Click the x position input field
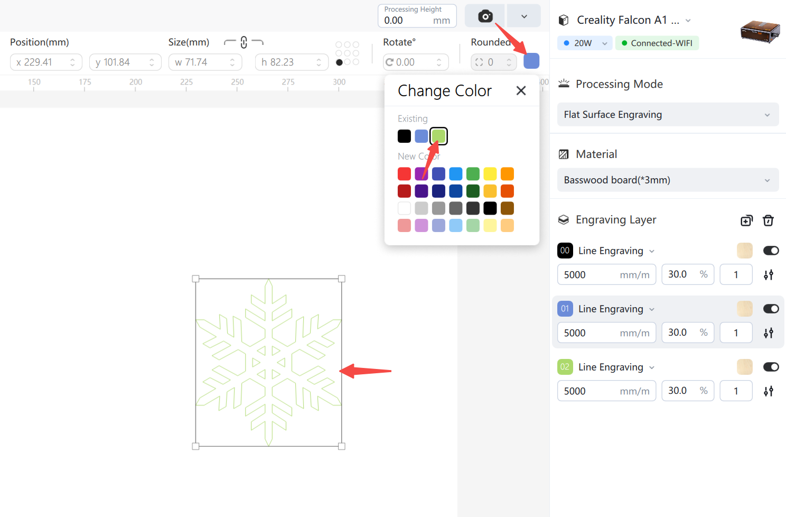This screenshot has height=517, width=786. tap(46, 62)
